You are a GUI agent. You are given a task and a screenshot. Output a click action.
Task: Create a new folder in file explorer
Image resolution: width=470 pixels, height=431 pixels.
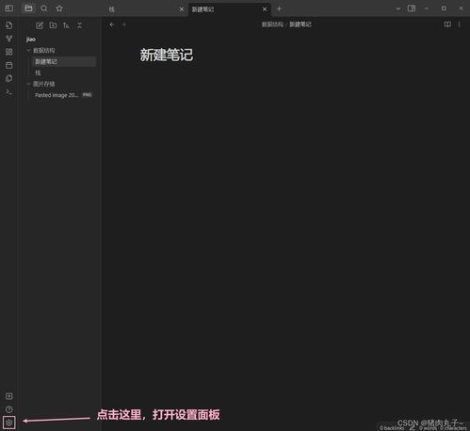53,25
